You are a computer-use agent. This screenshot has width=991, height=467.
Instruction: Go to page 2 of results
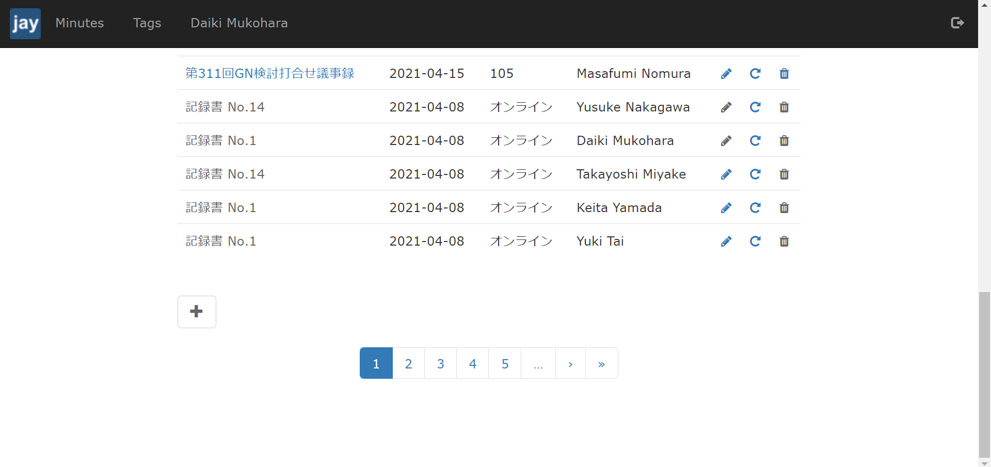click(x=408, y=364)
